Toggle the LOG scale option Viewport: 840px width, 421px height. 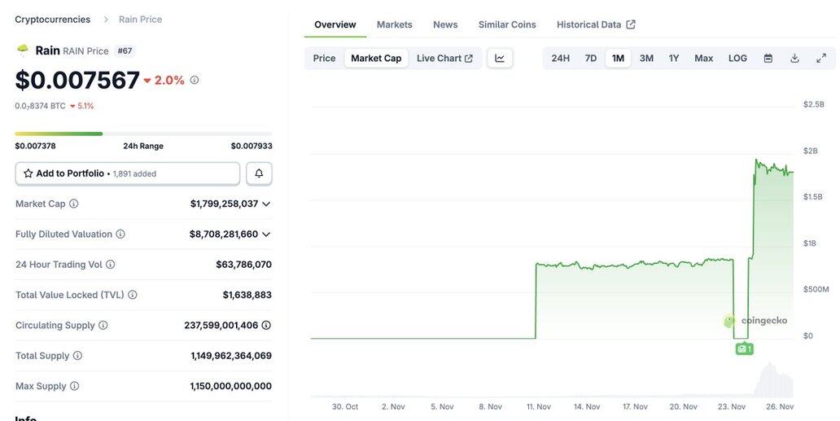pos(737,59)
